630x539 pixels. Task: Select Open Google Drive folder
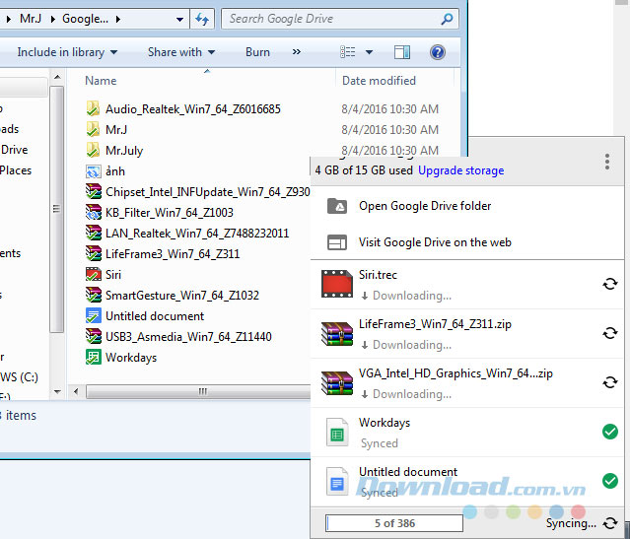pyautogui.click(x=424, y=206)
